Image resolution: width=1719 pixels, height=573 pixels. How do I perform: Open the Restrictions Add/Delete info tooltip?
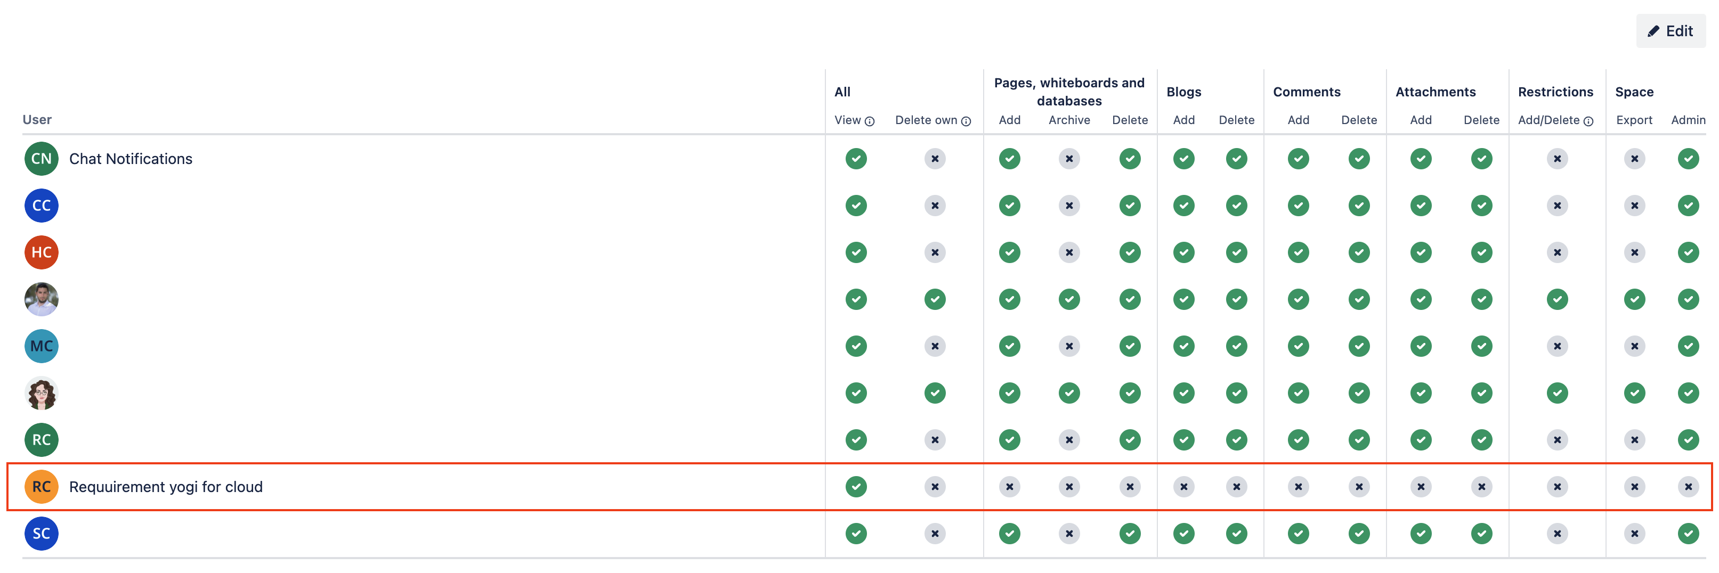point(1590,121)
